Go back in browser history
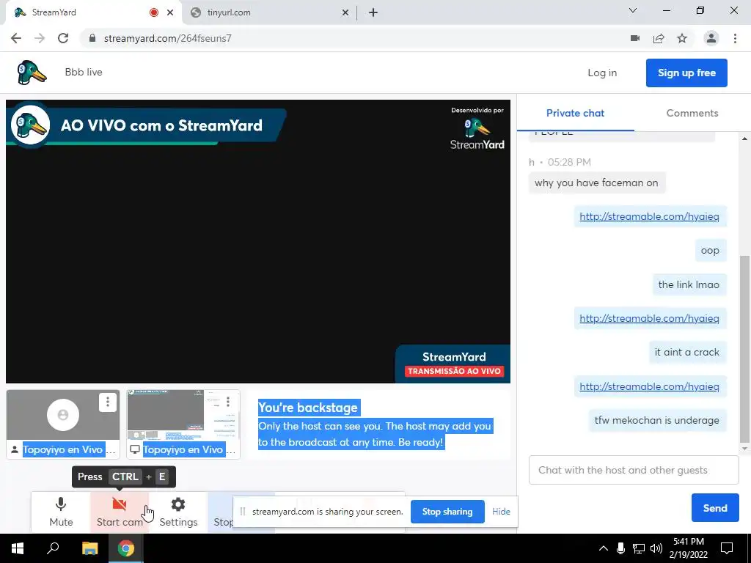This screenshot has height=563, width=751. (x=16, y=38)
